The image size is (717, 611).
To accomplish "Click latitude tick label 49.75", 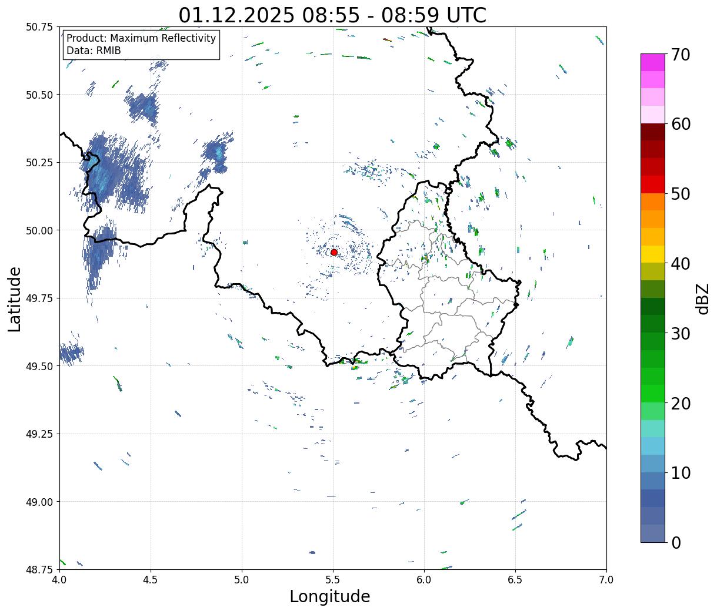I will click(39, 298).
